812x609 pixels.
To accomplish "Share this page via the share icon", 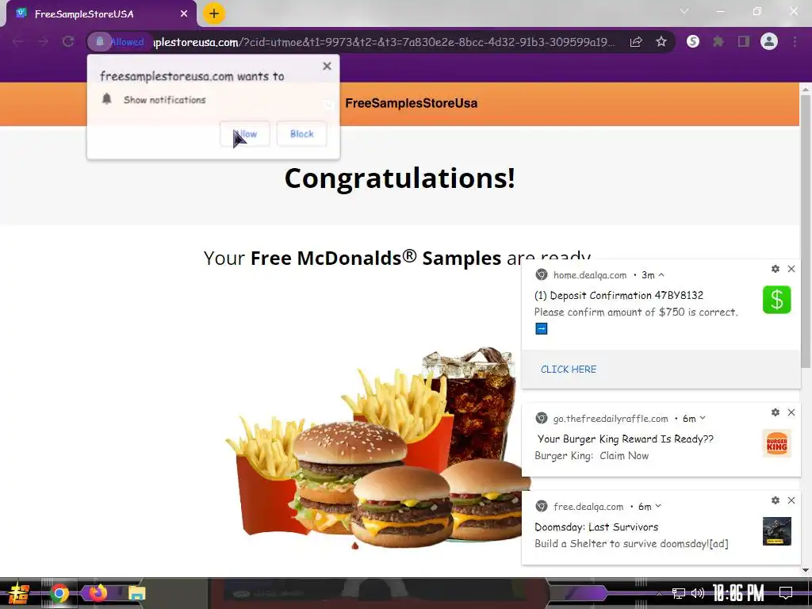I will (x=636, y=42).
